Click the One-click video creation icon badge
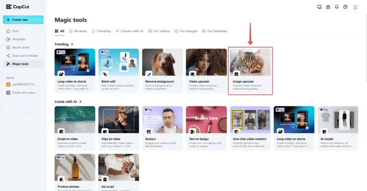Screen dimensions: 367x191 [236, 132]
